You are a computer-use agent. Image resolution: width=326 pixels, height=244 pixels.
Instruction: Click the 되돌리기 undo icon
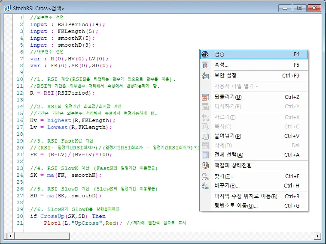tap(205, 97)
